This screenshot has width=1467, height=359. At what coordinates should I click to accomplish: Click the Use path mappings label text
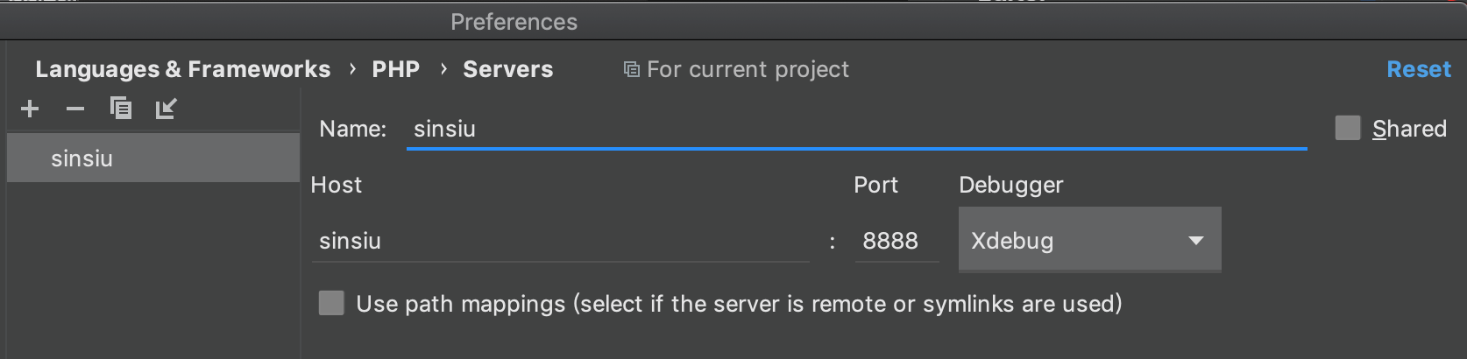[739, 304]
